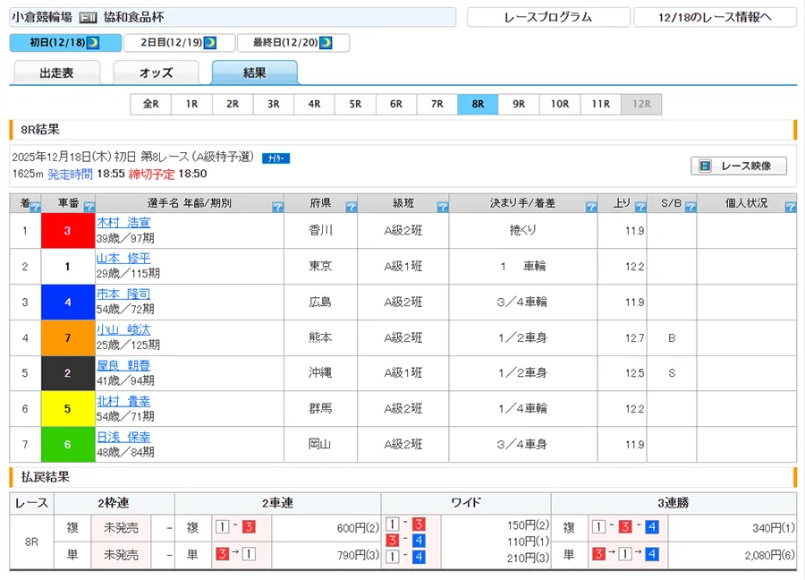Image resolution: width=805 pixels, height=580 pixels.
Task: Open the レースプログラム page
Action: 547,17
